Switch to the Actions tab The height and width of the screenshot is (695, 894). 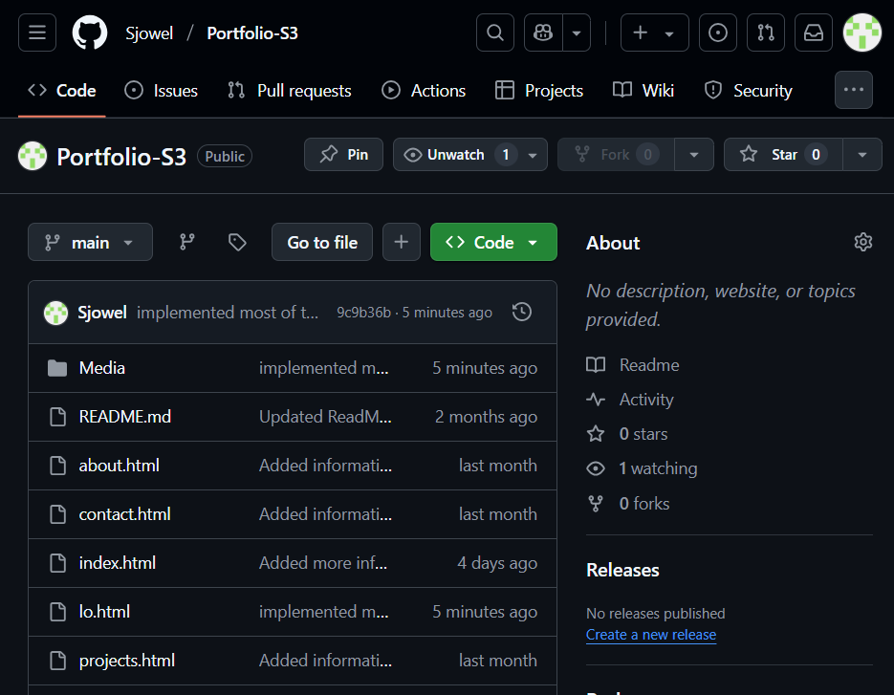424,91
